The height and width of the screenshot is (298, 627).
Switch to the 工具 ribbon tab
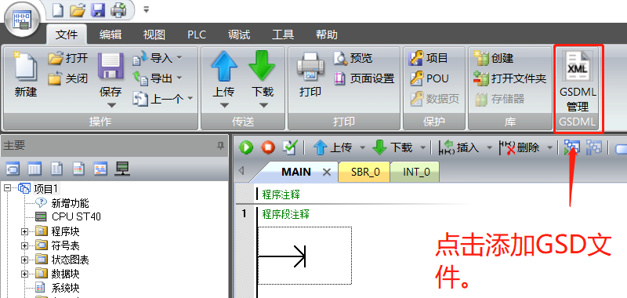tap(283, 35)
